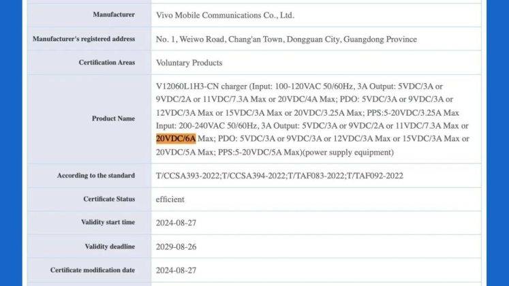Click the 'Certification Areas' label

(x=107, y=63)
